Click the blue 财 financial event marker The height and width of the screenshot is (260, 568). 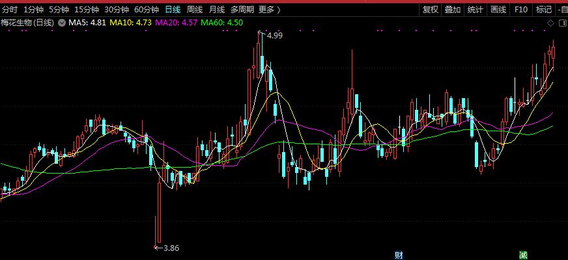coord(399,255)
